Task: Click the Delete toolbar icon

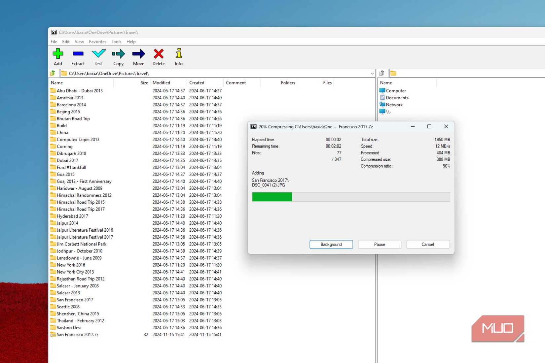Action: point(159,56)
